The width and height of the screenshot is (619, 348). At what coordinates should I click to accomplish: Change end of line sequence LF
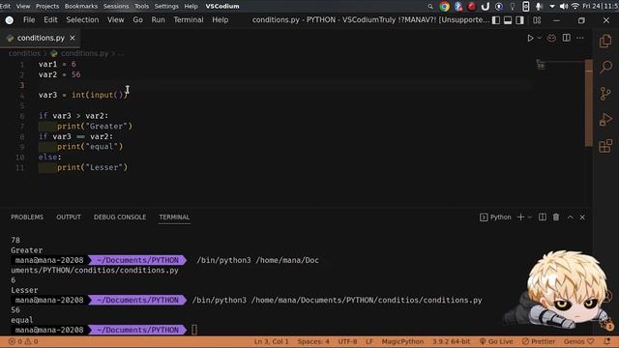click(x=369, y=341)
